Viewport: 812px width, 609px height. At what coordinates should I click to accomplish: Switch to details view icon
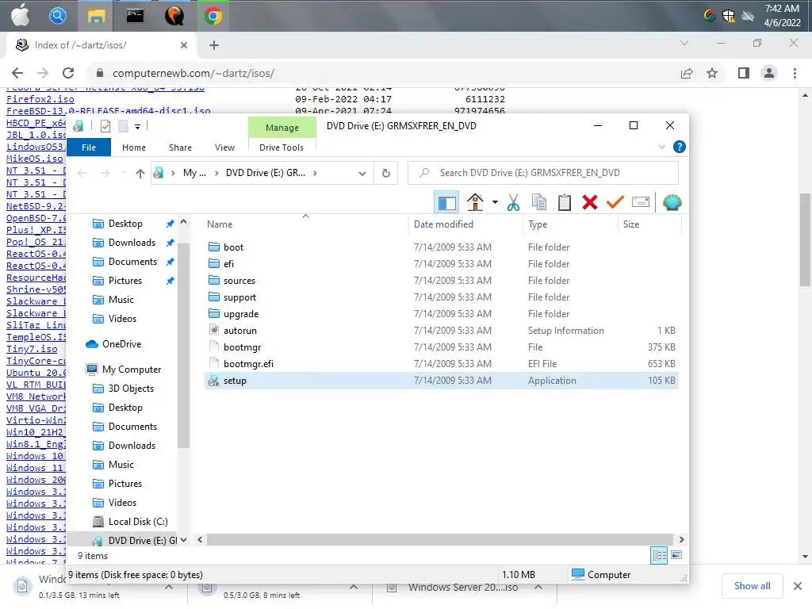(659, 556)
